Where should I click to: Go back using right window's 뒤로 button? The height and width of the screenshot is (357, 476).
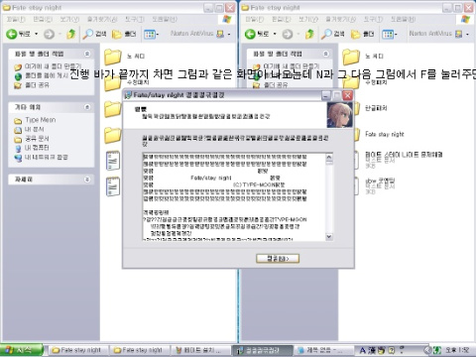[257, 34]
